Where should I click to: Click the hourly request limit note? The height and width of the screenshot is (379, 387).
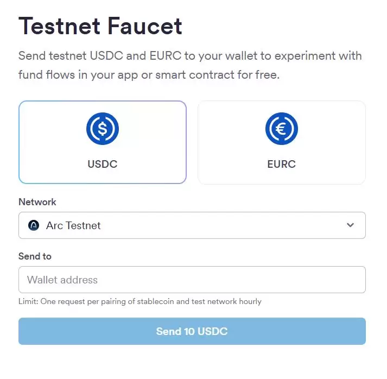tap(140, 301)
